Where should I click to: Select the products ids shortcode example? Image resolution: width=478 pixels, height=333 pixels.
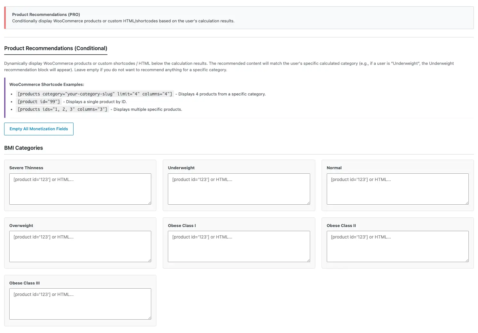pyautogui.click(x=62, y=109)
